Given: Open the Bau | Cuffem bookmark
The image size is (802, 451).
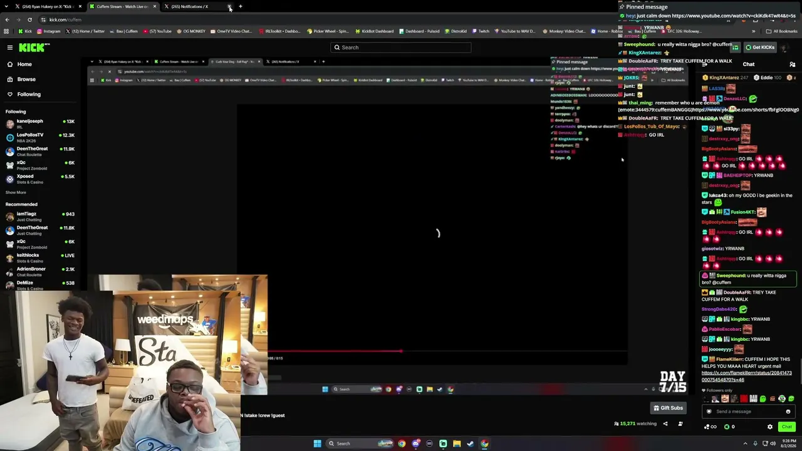Looking at the screenshot, I should (124, 31).
